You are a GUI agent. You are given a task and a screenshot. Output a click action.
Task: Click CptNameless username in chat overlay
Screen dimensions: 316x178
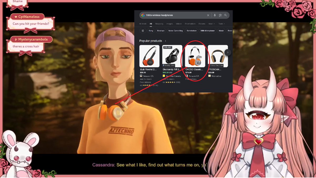click(x=29, y=17)
